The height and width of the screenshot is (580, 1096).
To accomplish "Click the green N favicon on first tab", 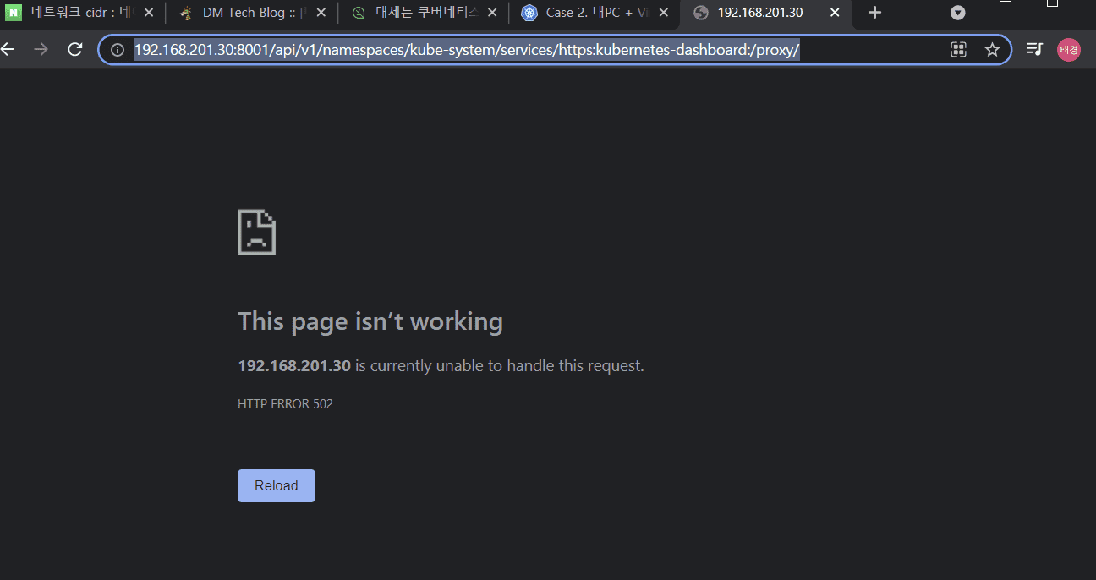I will pyautogui.click(x=14, y=13).
